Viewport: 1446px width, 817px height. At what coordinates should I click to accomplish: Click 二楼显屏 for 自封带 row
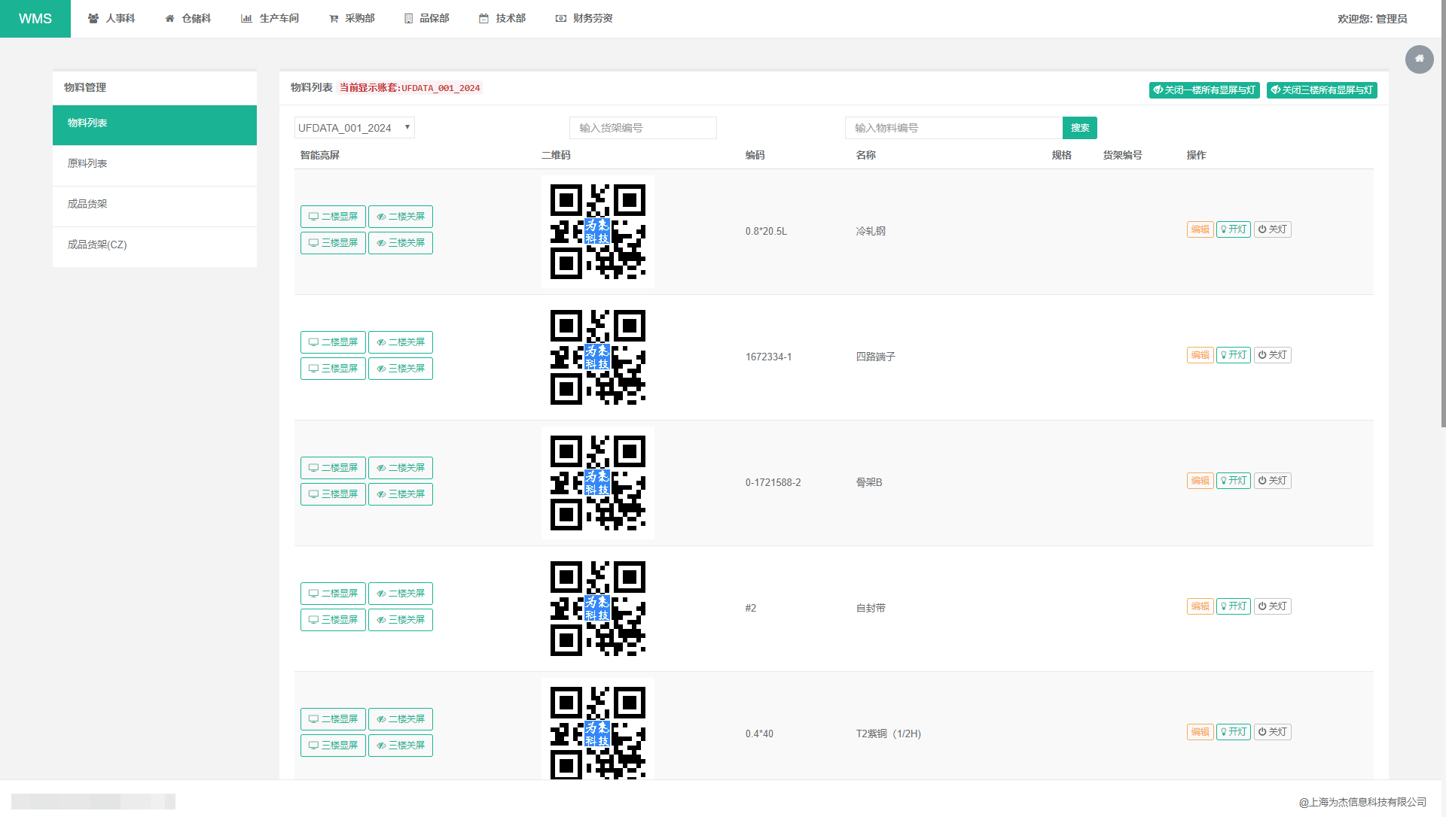(x=333, y=594)
